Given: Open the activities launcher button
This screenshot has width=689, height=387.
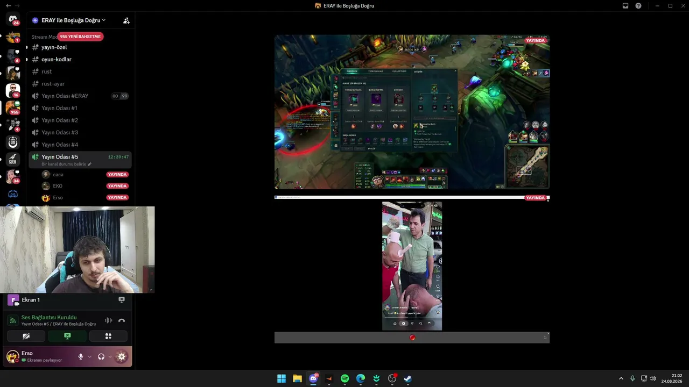Looking at the screenshot, I should 108,336.
